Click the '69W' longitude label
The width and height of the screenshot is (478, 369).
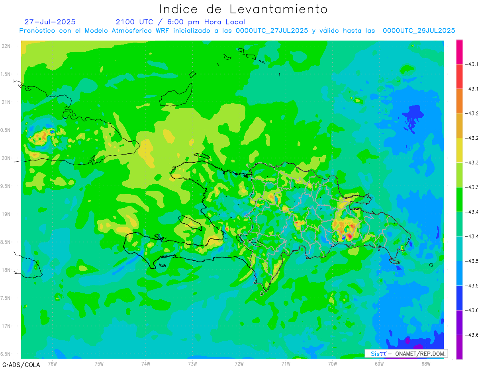pyautogui.click(x=379, y=363)
